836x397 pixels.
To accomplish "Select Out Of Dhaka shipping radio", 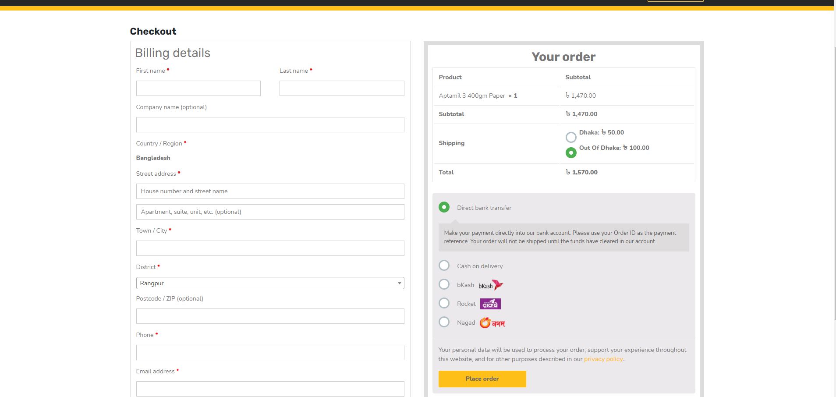I will (571, 152).
